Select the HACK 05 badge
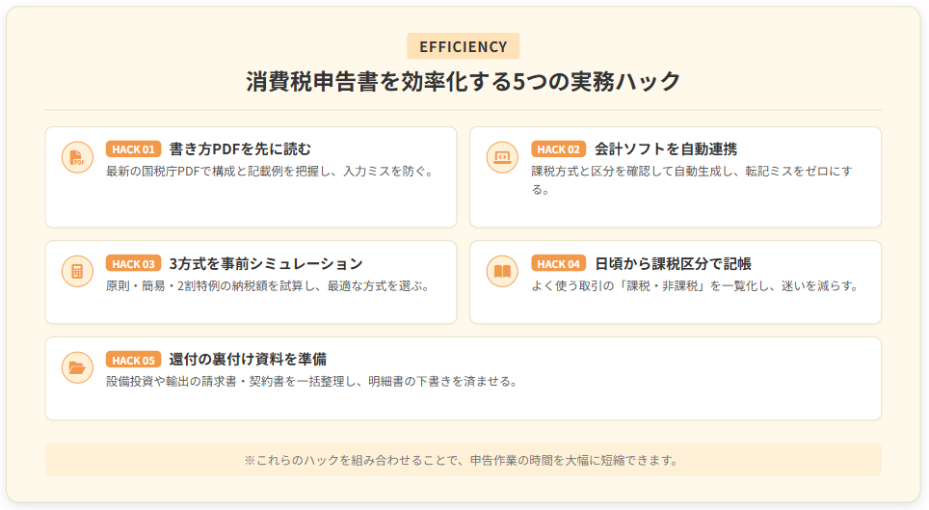The width and height of the screenshot is (929, 510). coord(133,360)
